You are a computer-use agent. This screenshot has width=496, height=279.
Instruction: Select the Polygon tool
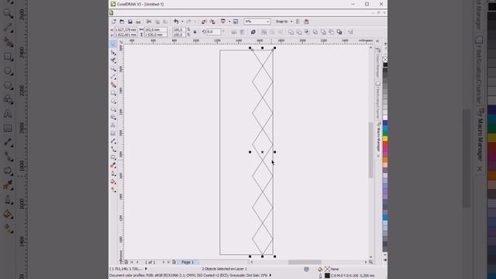tap(113, 109)
